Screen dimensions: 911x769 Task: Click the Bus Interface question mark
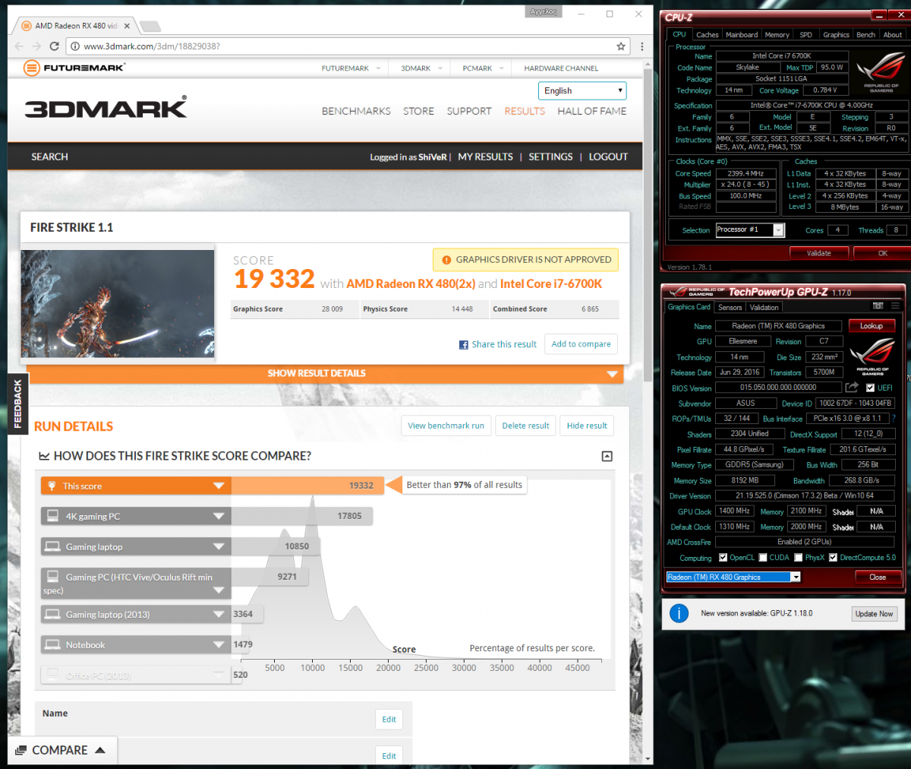894,419
